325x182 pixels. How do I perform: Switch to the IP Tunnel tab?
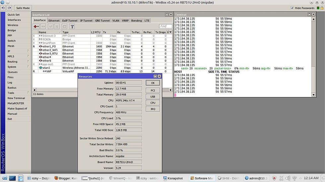click(86, 20)
